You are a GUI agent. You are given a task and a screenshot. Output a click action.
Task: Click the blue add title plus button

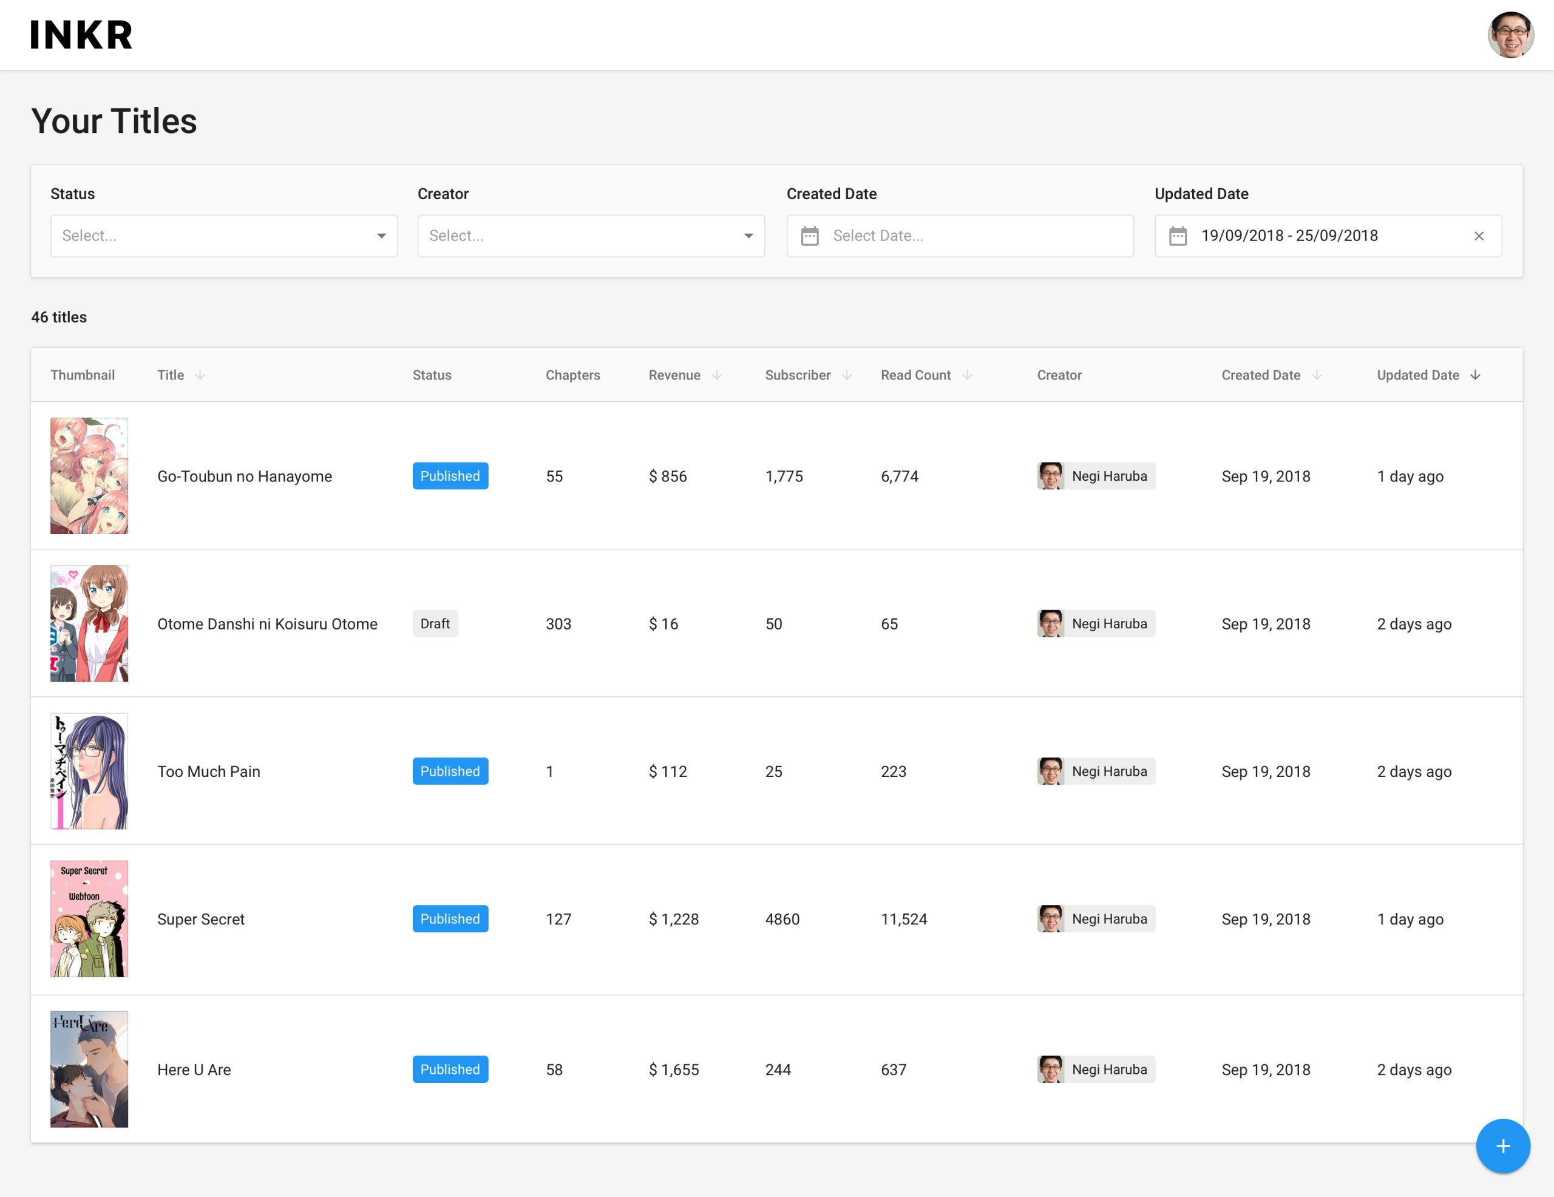tap(1502, 1146)
